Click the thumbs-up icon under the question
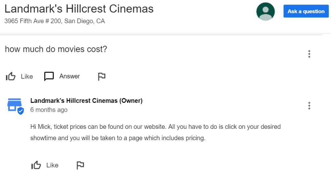 tap(11, 76)
